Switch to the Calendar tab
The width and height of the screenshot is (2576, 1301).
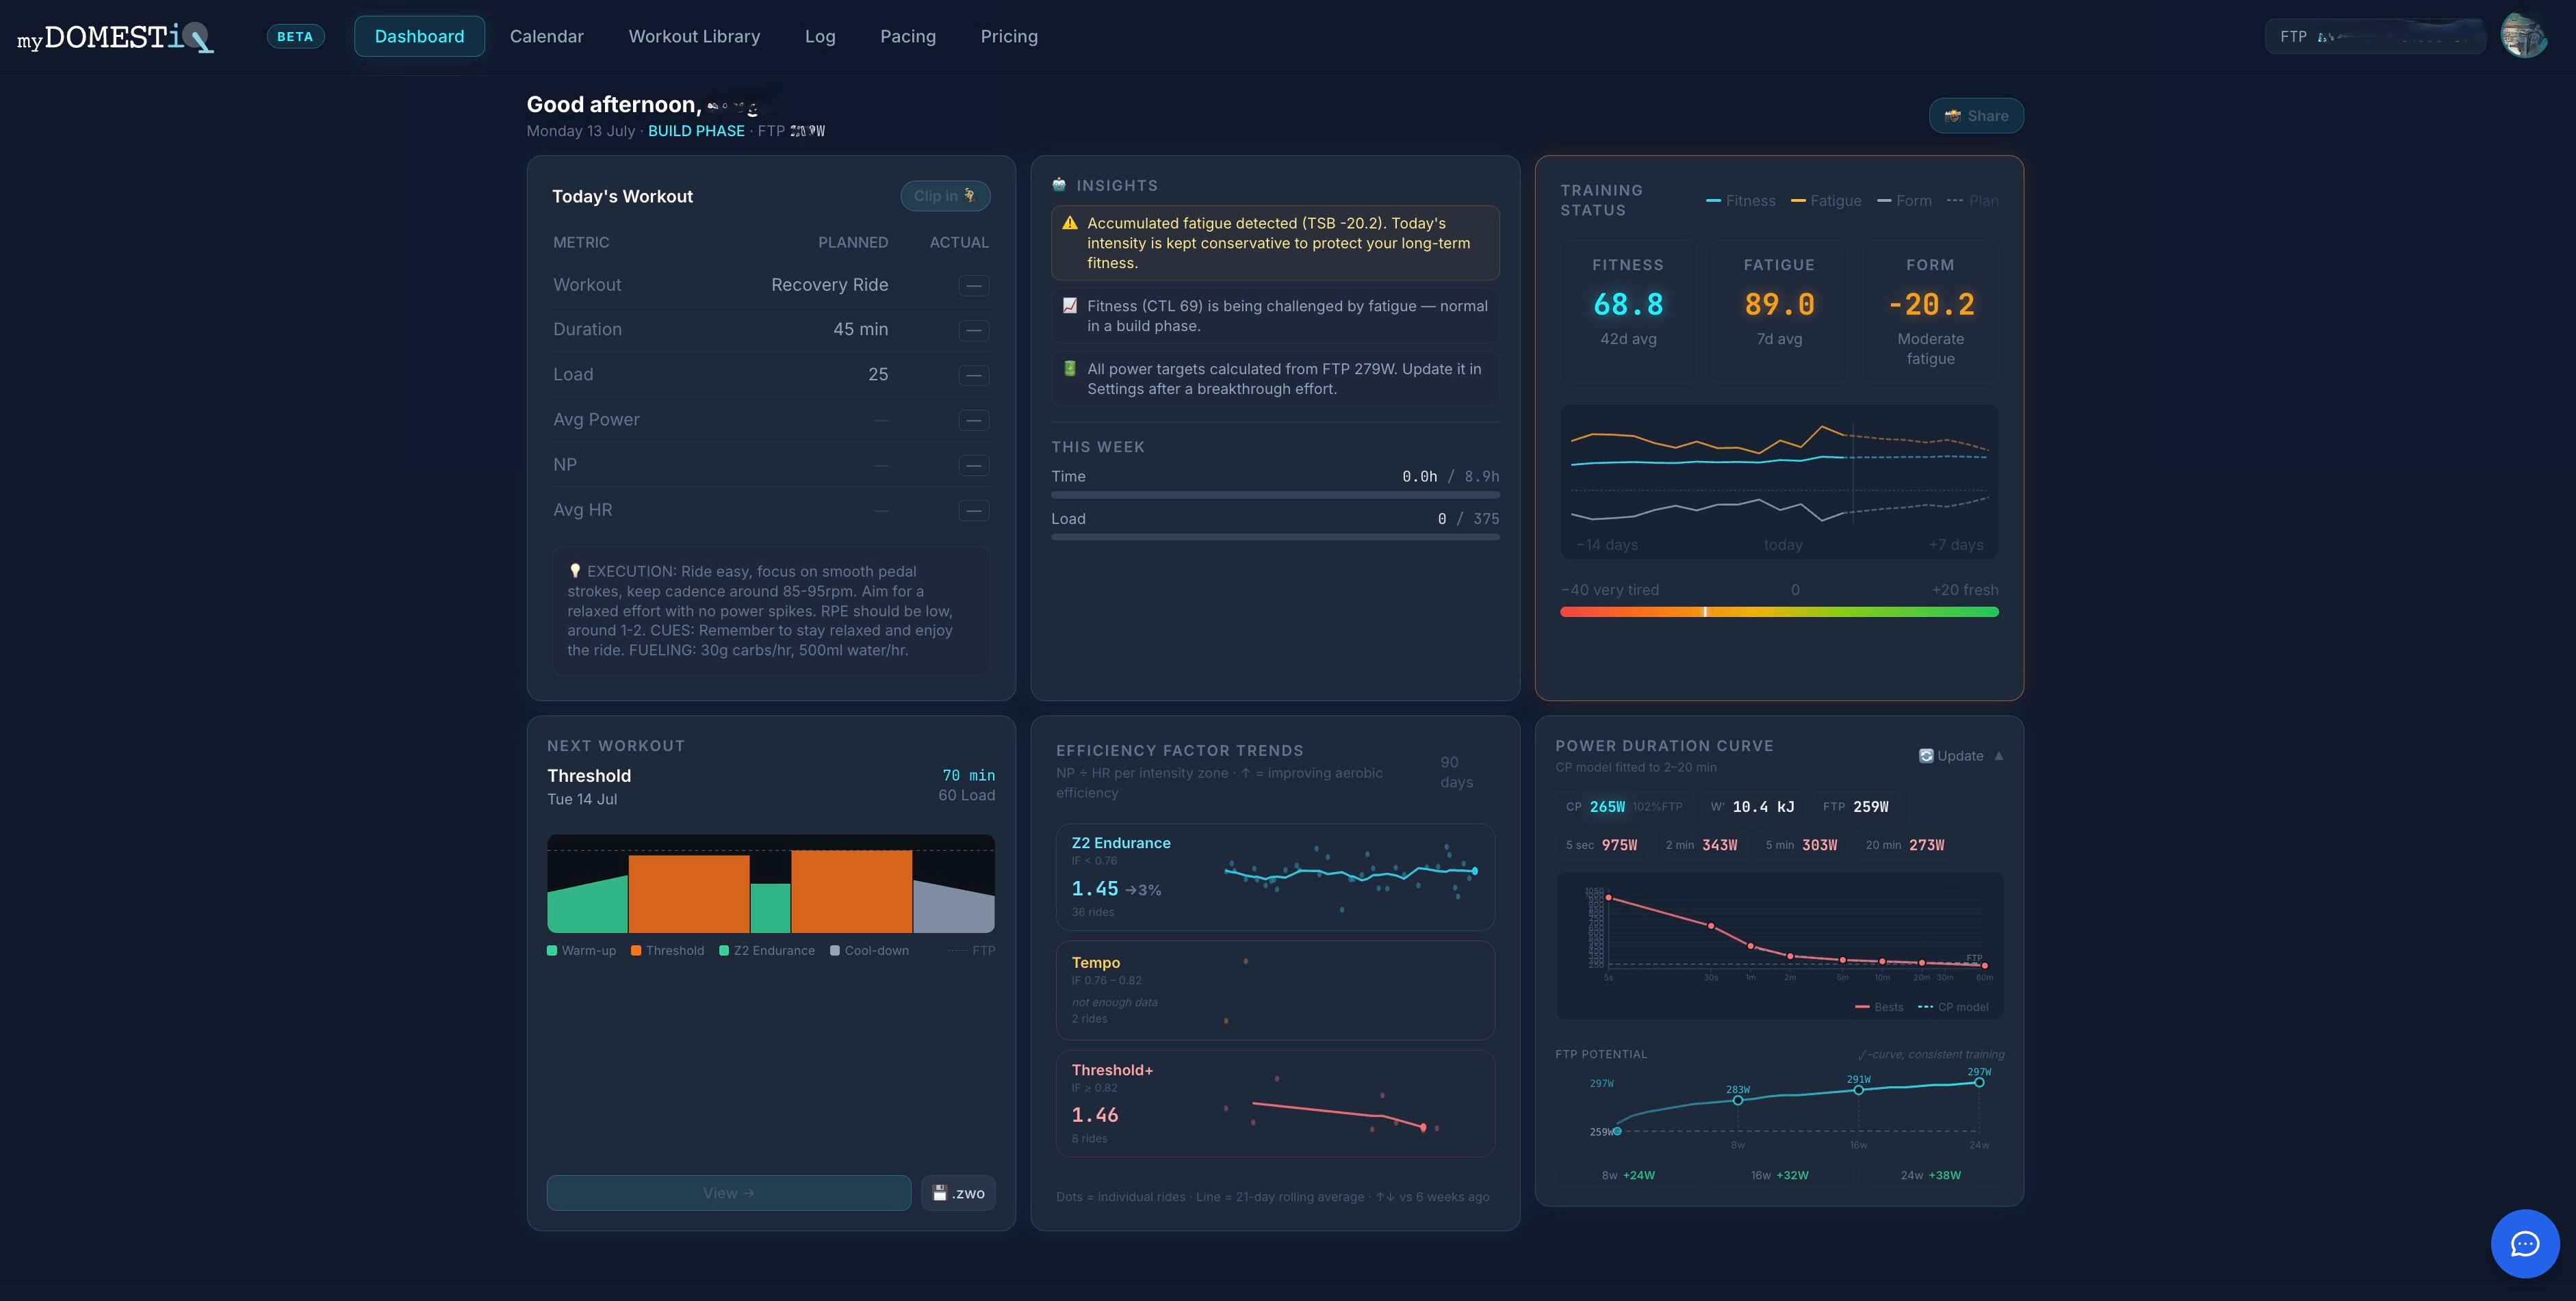click(546, 36)
